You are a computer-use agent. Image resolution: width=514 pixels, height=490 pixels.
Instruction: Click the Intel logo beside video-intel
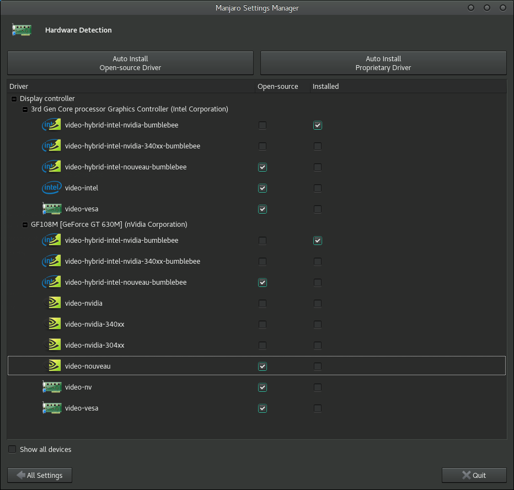coord(51,188)
